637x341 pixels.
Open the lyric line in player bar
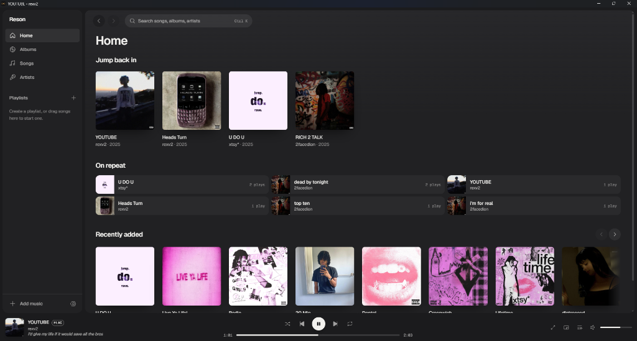pyautogui.click(x=65, y=334)
